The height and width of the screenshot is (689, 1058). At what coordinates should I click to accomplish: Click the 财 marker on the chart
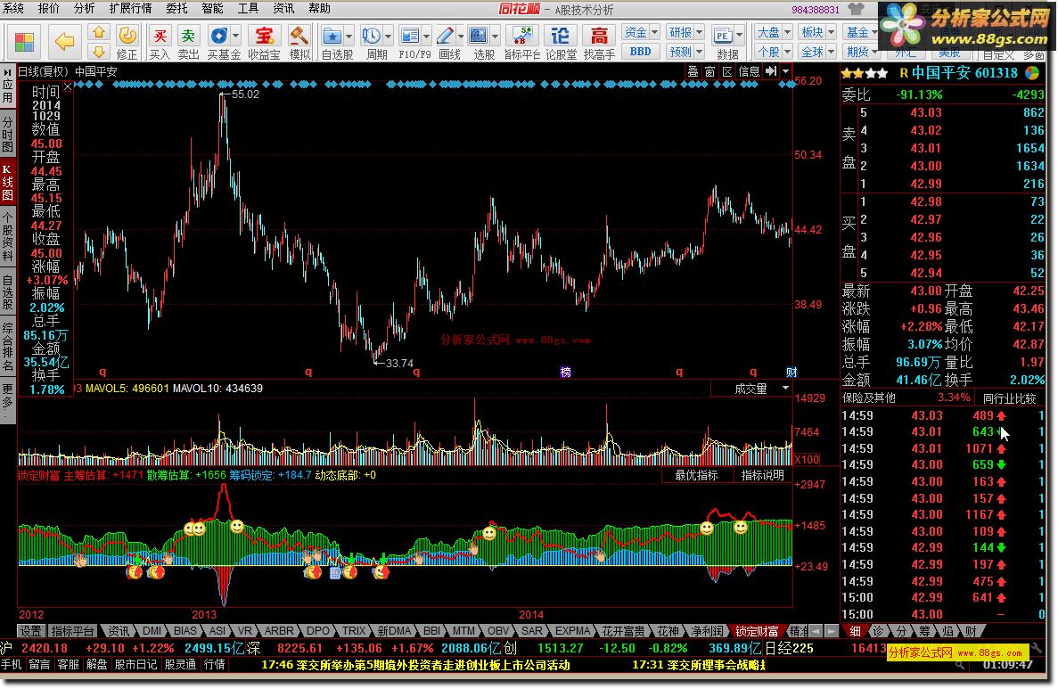click(x=791, y=372)
